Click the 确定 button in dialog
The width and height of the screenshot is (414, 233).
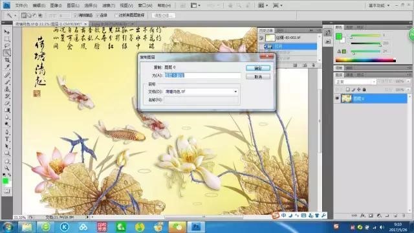(x=258, y=68)
